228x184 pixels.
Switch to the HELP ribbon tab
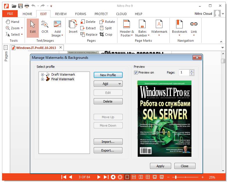pyautogui.click(x=138, y=14)
